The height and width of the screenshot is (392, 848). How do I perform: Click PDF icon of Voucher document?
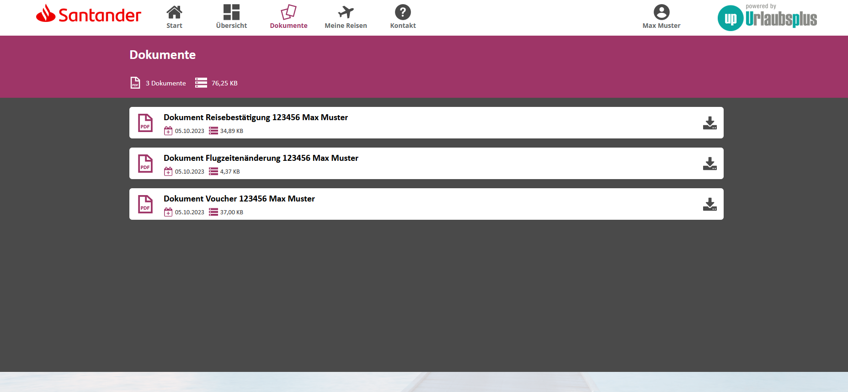coord(145,204)
